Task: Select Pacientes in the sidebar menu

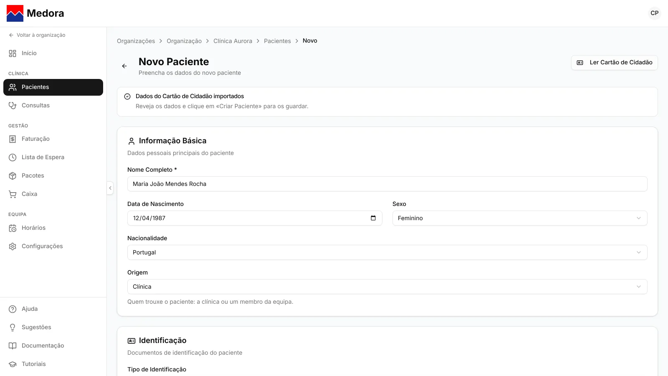Action: coord(53,87)
